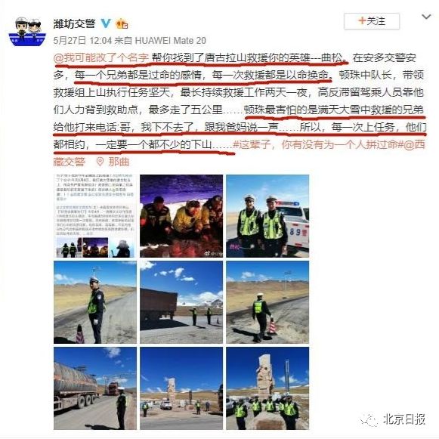Expand the post options chevron menu
Image resolution: width=439 pixels, height=439 pixels.
coord(426,17)
